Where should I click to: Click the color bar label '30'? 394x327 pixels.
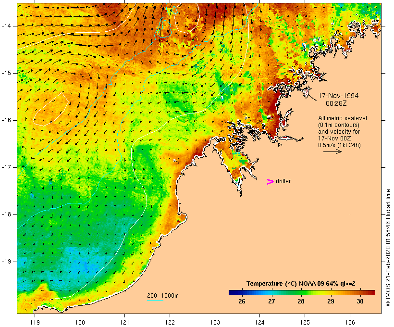click(x=360, y=302)
